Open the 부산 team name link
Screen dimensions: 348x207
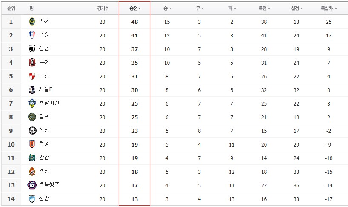click(44, 75)
